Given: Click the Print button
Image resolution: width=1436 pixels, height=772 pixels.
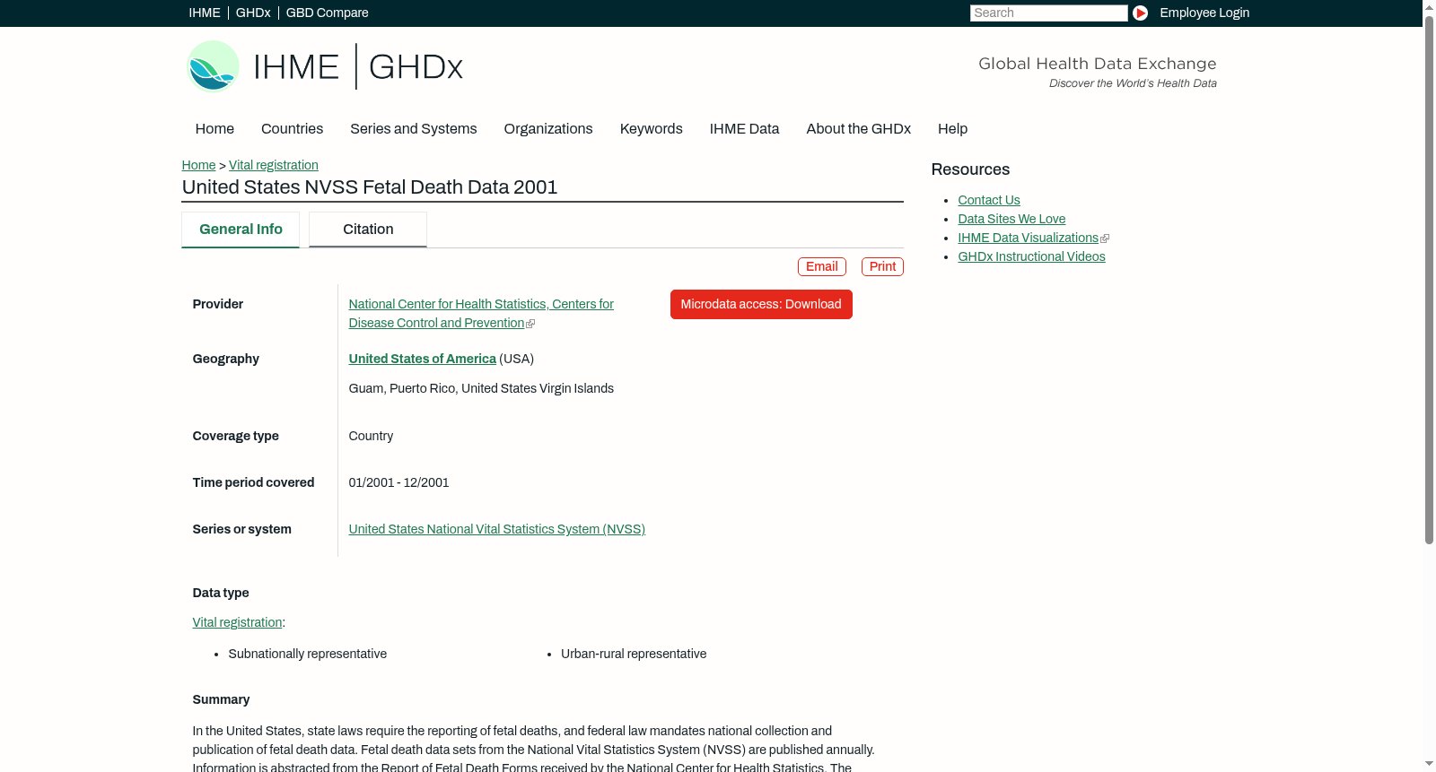Looking at the screenshot, I should [x=882, y=266].
